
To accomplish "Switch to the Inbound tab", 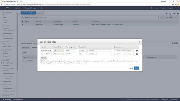I will [34, 48].
